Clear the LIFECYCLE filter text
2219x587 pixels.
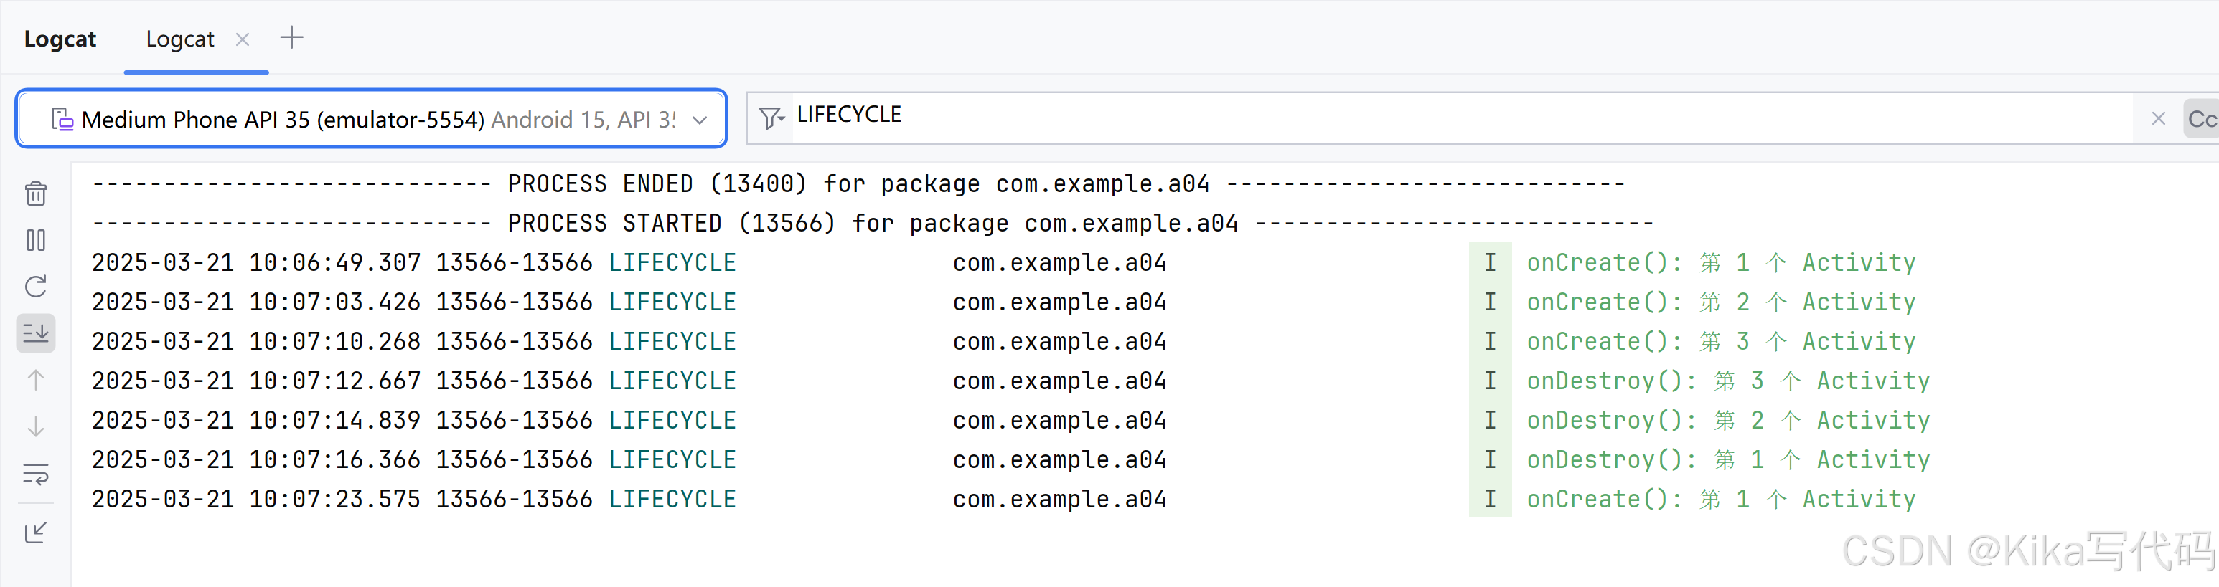point(2158,119)
